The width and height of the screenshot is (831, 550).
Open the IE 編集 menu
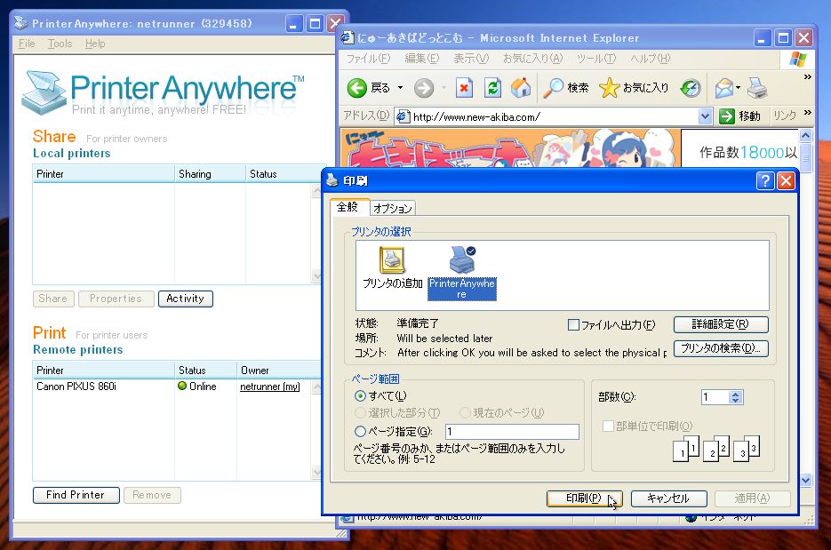pos(422,59)
